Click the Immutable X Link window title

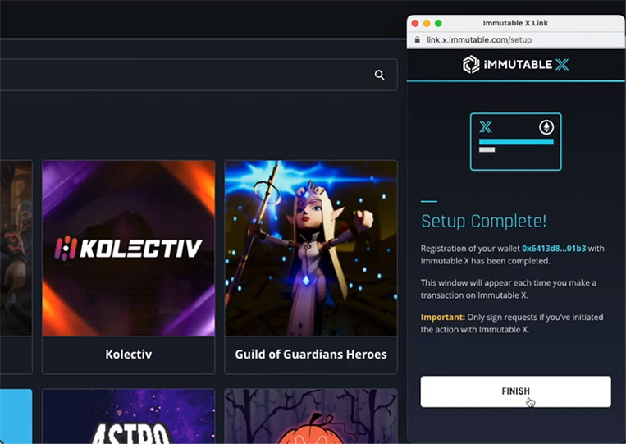coord(515,23)
